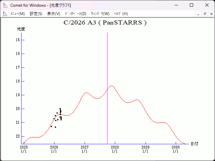This screenshot has height=161, width=215.
Task: Click the C/2026 A3 (PanSTARRS) graph title
Action: click(x=105, y=23)
